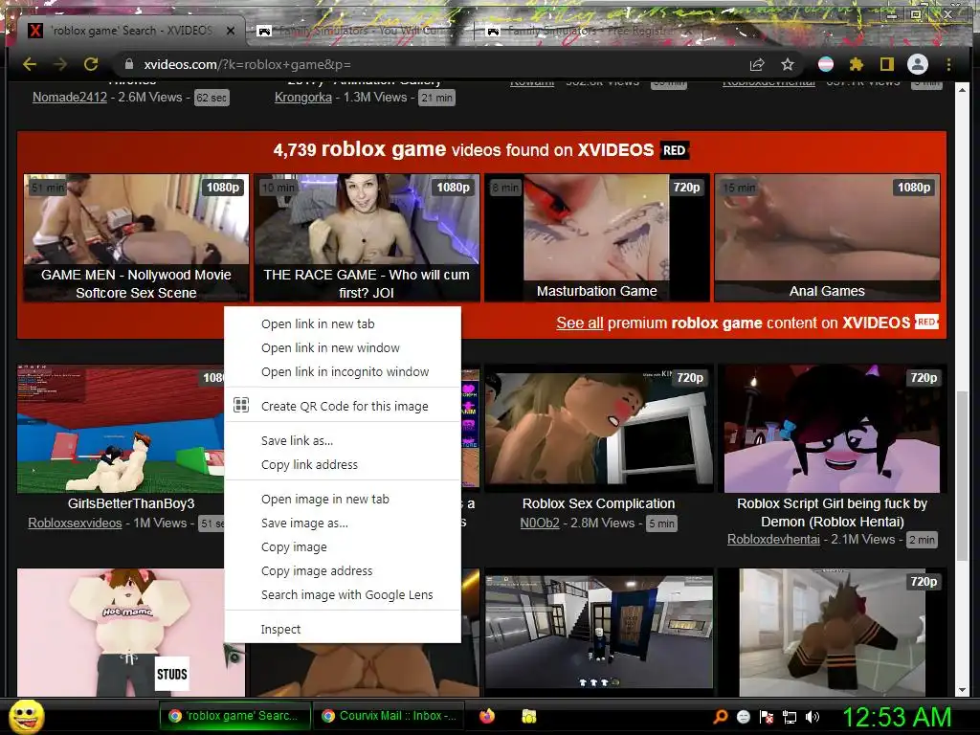Click the vertical scrollbar thumb
The image size is (980, 735).
pos(962,475)
